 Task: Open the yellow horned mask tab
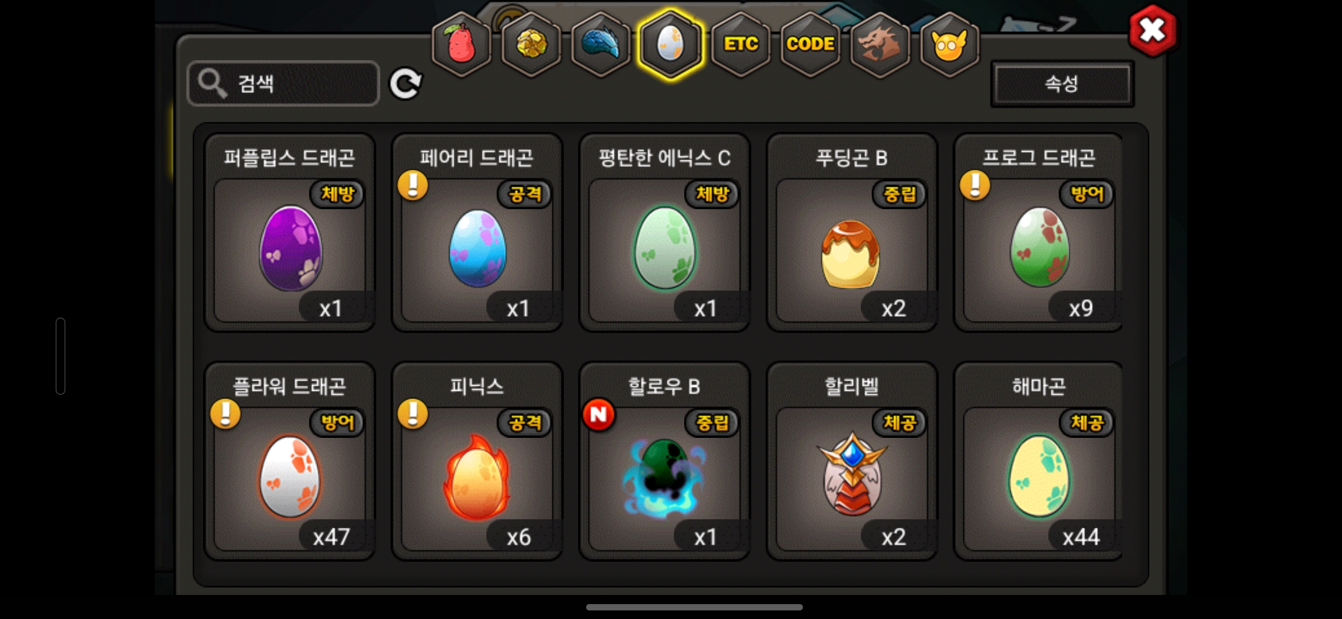pyautogui.click(x=950, y=45)
